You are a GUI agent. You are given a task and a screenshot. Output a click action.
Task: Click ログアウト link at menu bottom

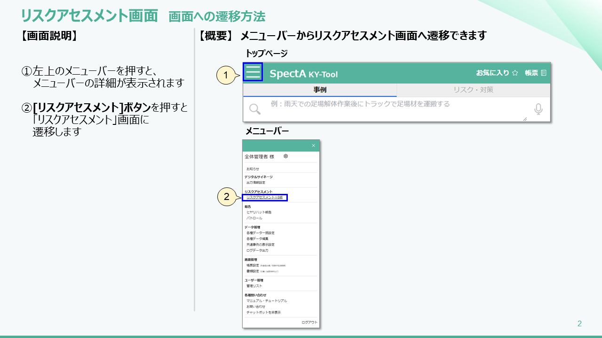(x=309, y=323)
